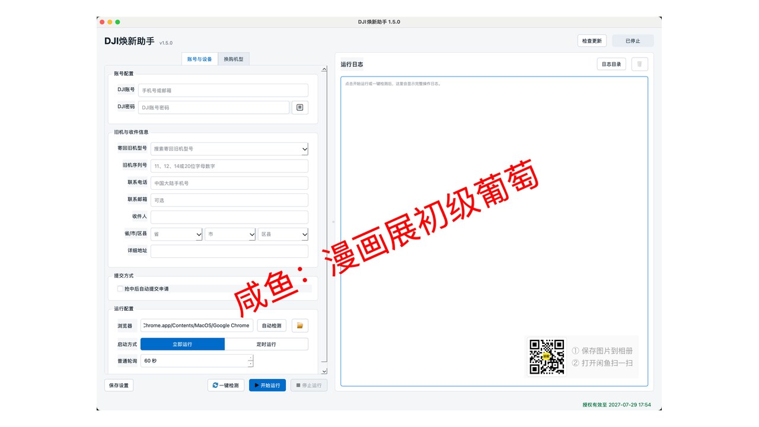Click the trash icon to clear the log

[x=639, y=64]
